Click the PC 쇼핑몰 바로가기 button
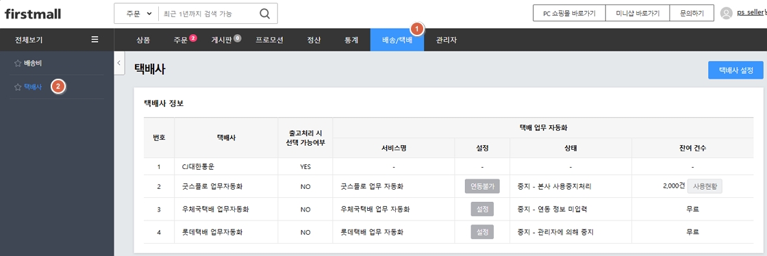 point(569,13)
